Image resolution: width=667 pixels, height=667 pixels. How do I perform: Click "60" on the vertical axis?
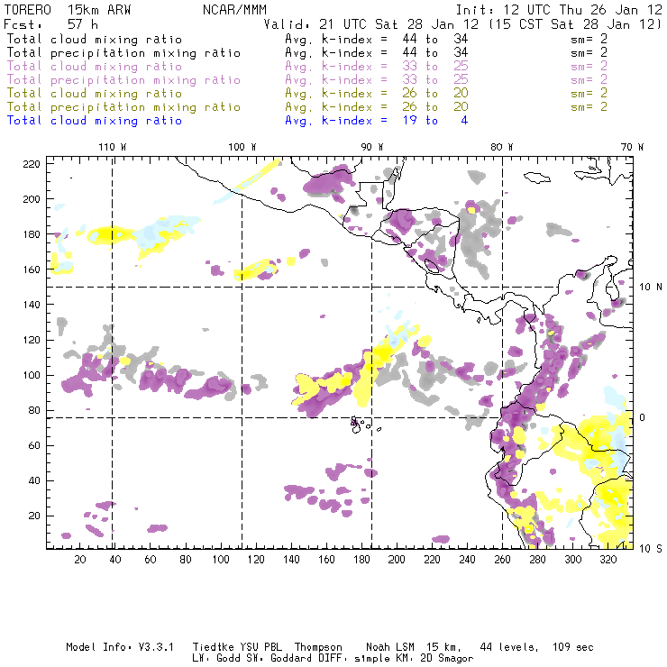(34, 445)
